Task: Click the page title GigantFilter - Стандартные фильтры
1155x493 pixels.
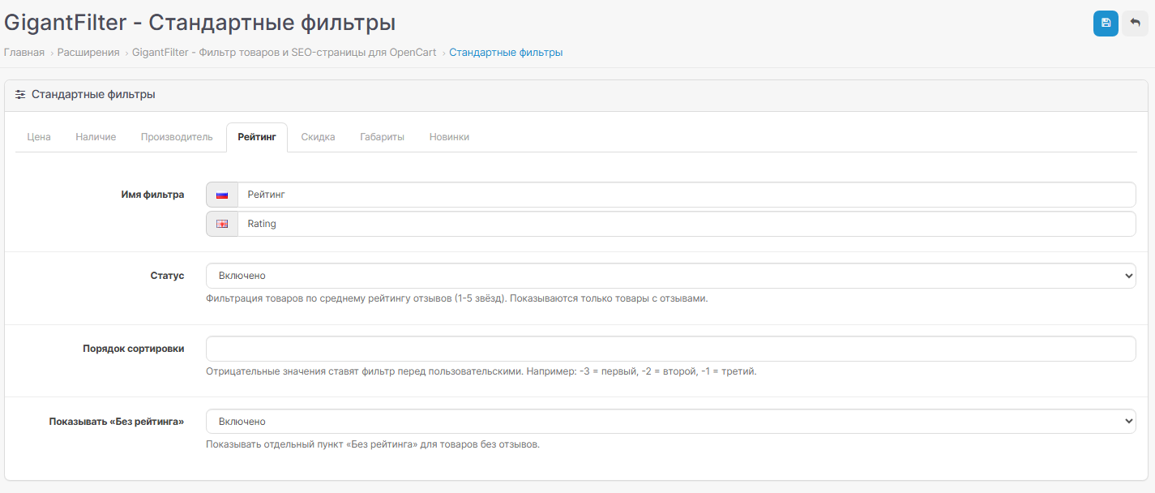Action: pyautogui.click(x=200, y=22)
